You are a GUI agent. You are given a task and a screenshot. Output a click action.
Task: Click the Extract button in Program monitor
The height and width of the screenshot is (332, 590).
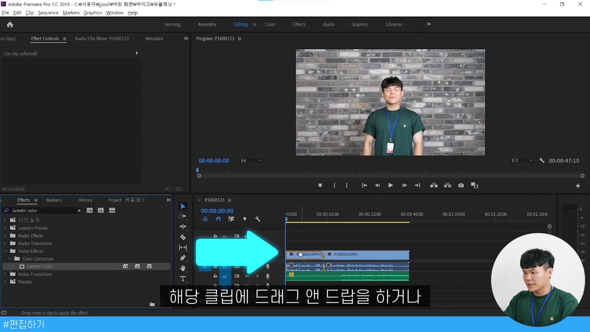pos(447,185)
